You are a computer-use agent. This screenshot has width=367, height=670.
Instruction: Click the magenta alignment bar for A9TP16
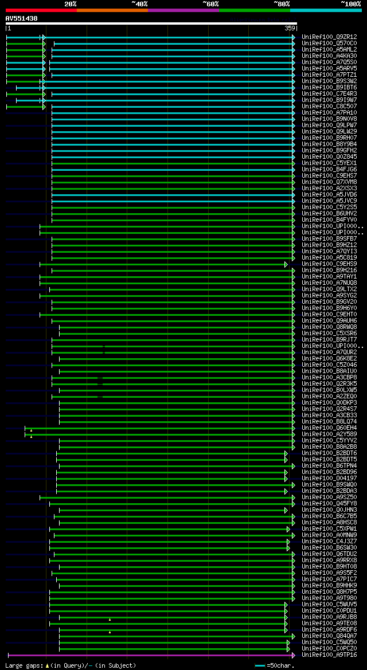coord(151,655)
